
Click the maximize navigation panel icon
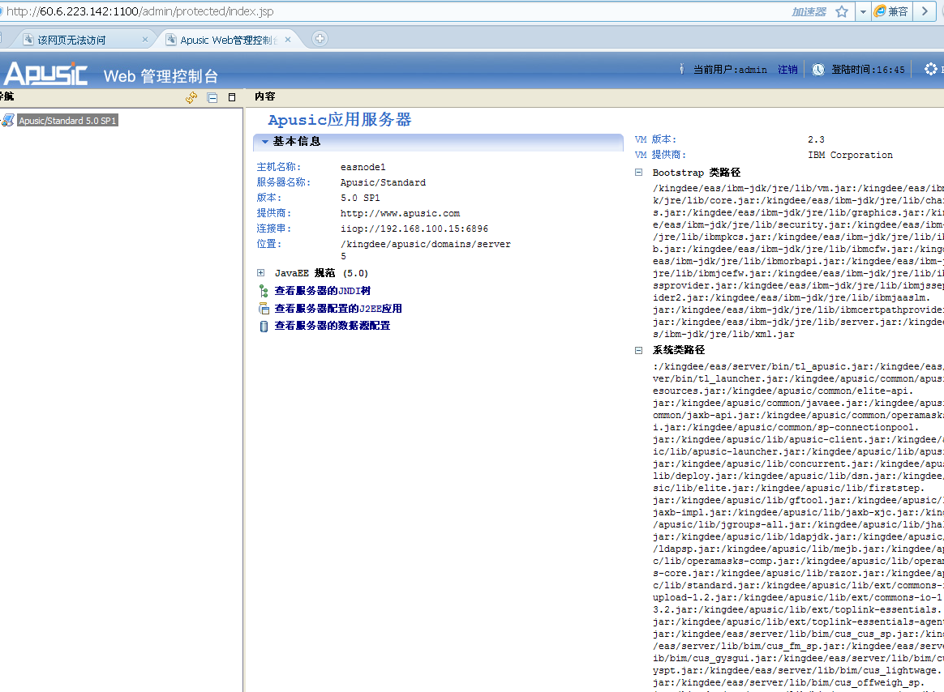[232, 97]
